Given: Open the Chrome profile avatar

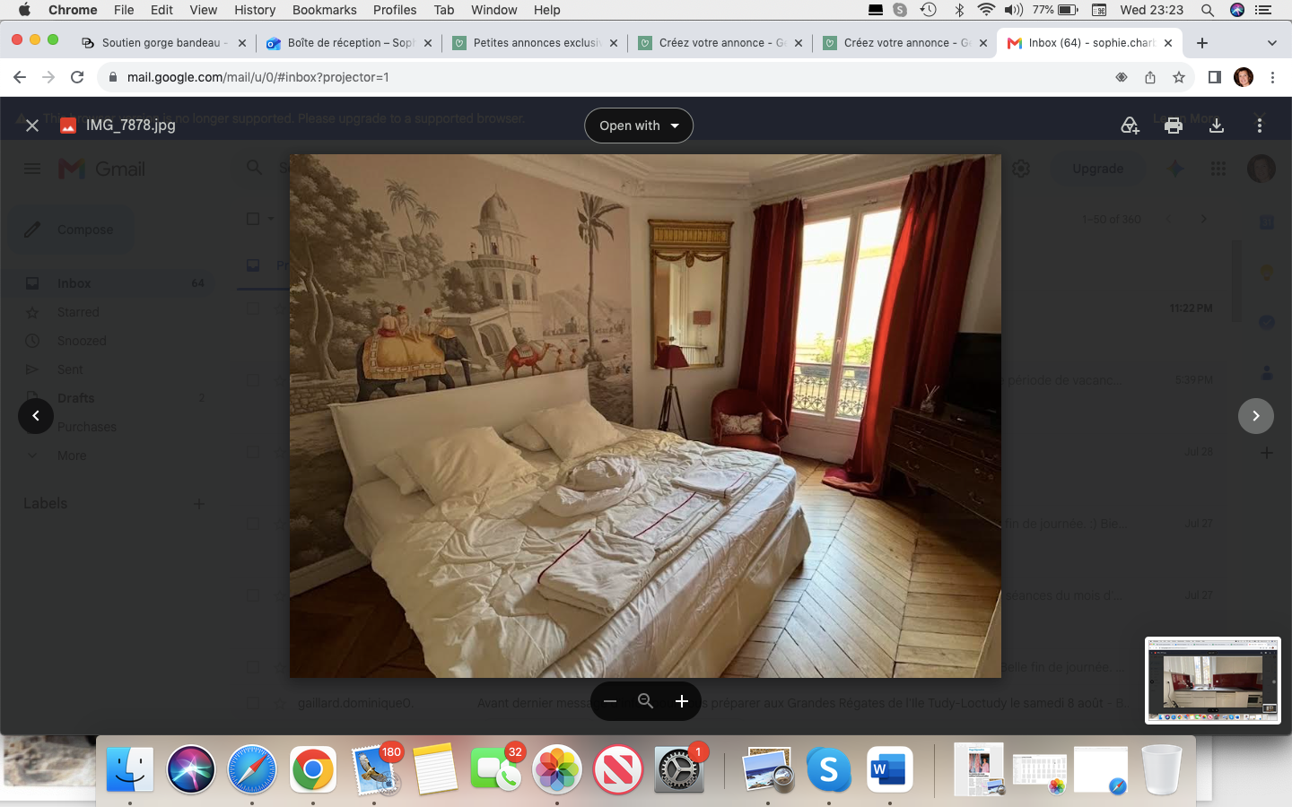Looking at the screenshot, I should point(1244,77).
